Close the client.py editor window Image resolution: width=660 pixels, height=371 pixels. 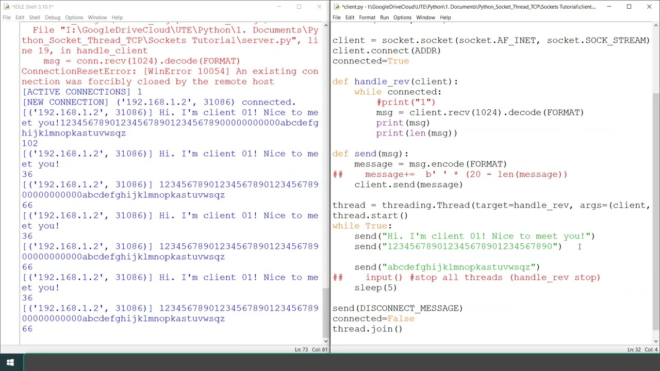(649, 7)
